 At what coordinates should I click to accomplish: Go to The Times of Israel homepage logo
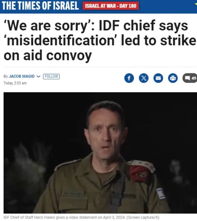pos(40,6)
